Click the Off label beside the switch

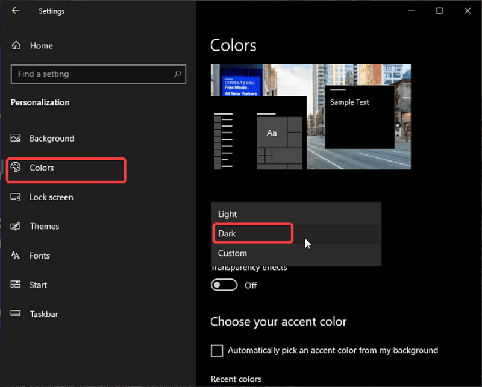pos(251,286)
